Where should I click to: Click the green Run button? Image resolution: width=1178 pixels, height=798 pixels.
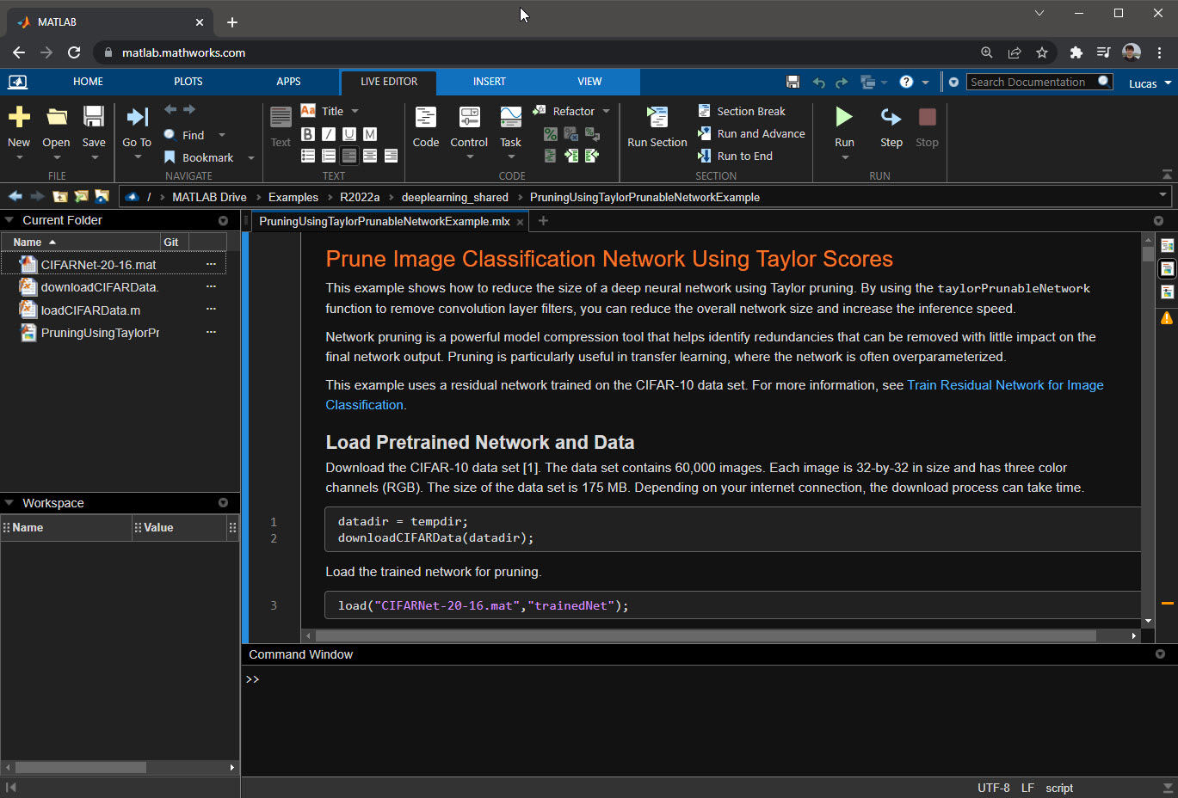844,117
